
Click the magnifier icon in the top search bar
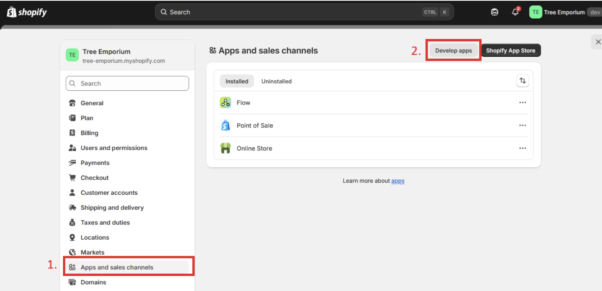(164, 12)
